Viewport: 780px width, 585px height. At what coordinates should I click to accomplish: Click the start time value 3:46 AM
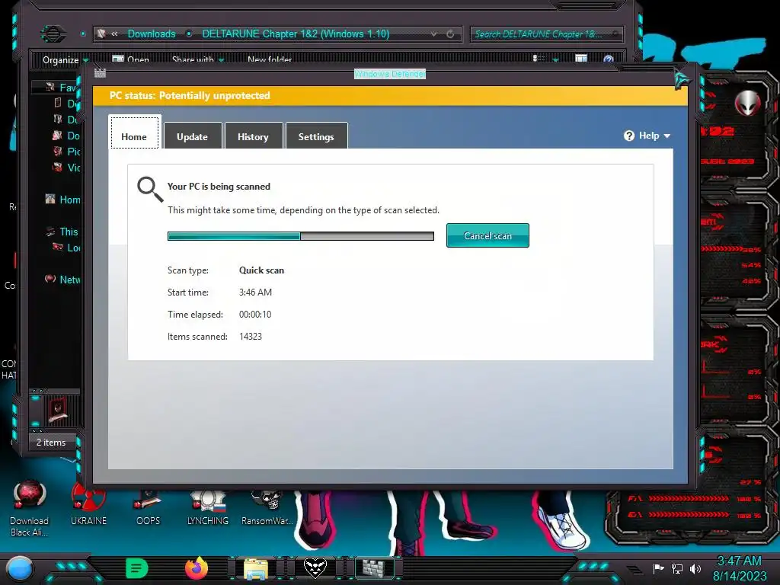point(255,292)
